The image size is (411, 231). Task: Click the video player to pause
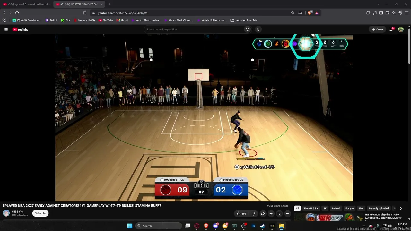(204, 118)
